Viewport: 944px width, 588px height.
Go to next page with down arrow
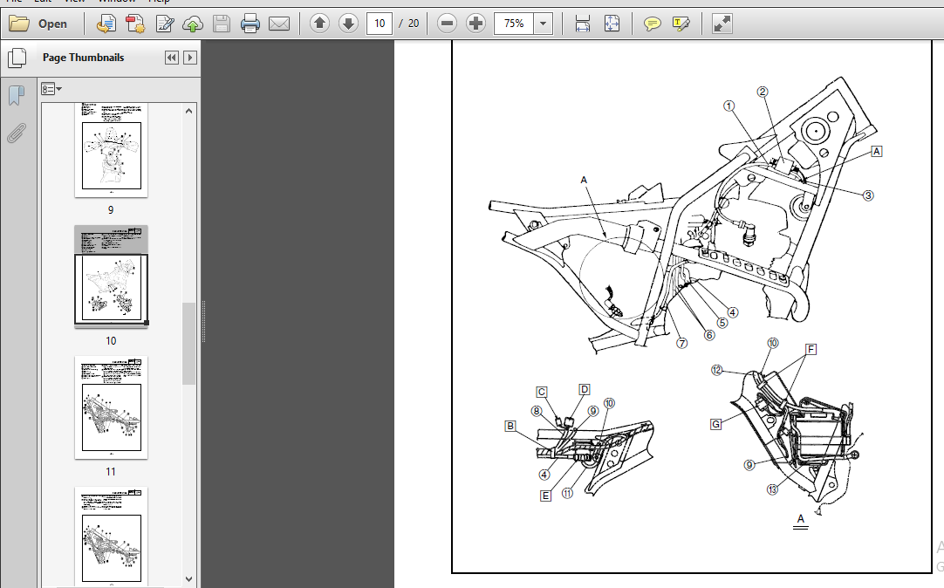(348, 24)
